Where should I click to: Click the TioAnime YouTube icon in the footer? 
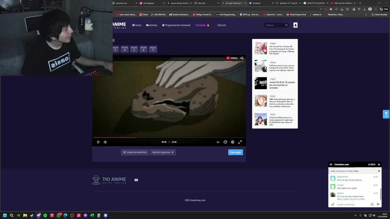point(136,180)
